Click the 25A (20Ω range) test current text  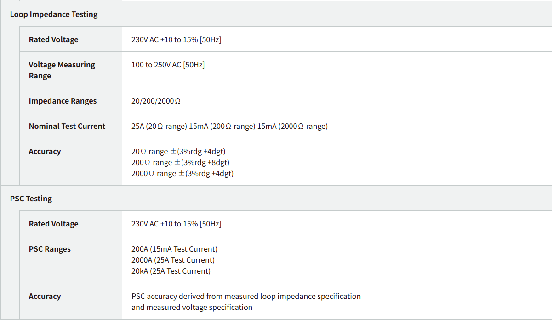click(159, 126)
